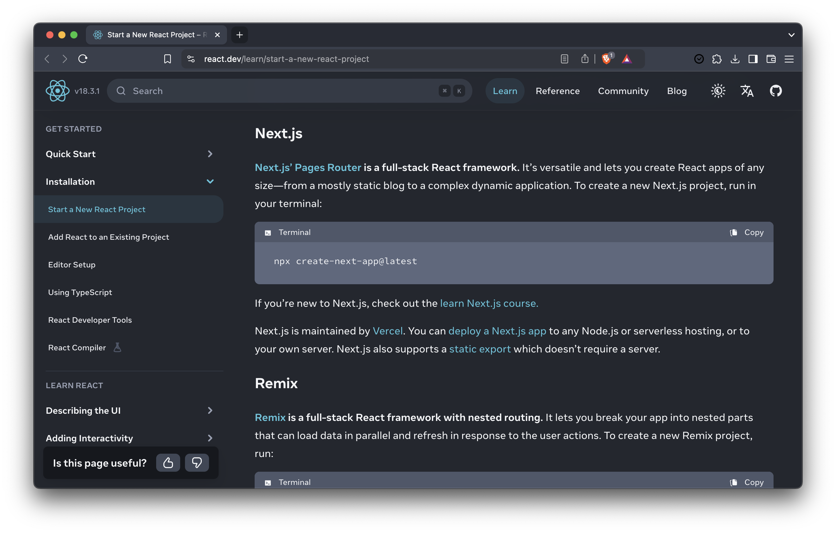
Task: Bookmark this page using the bookmark icon
Action: [x=168, y=59]
